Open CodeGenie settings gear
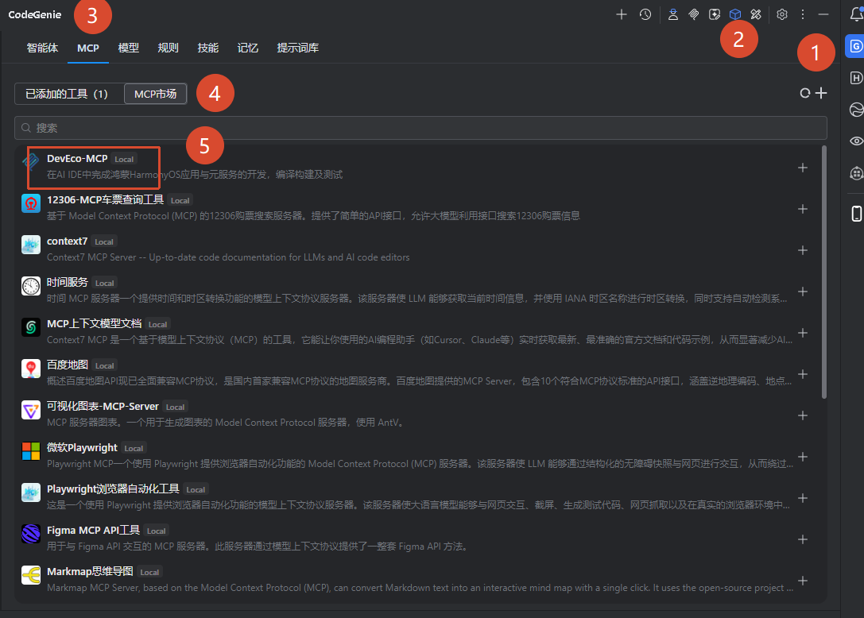Screen dimensions: 864x618 pyautogui.click(x=782, y=14)
